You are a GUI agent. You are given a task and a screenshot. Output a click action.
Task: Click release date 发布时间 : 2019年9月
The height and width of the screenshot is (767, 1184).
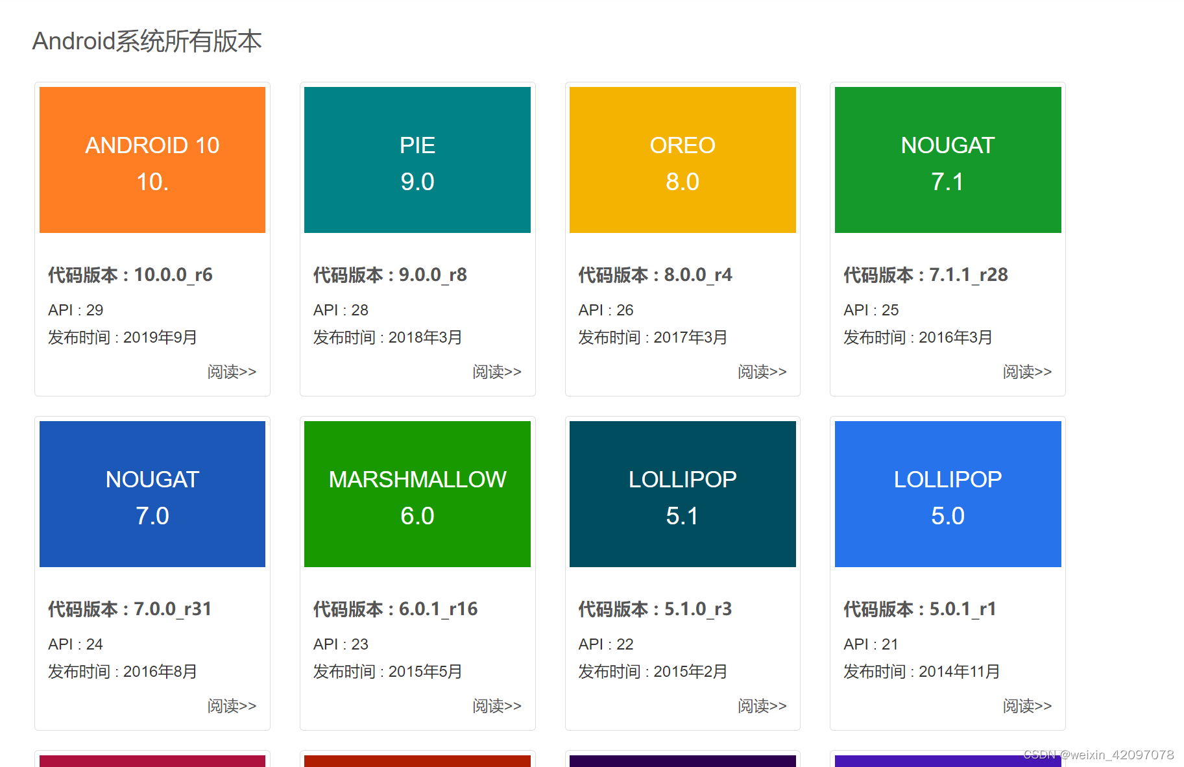[x=123, y=337]
